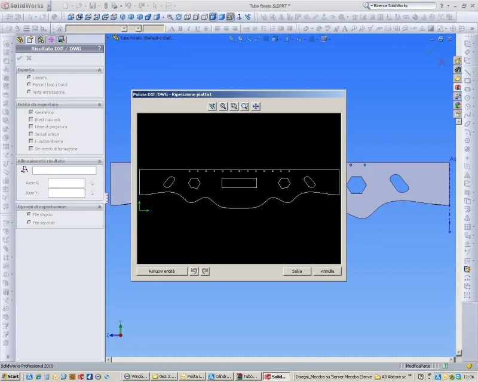
Task: Switch to Cilindr... taskbar window
Action: (x=221, y=377)
